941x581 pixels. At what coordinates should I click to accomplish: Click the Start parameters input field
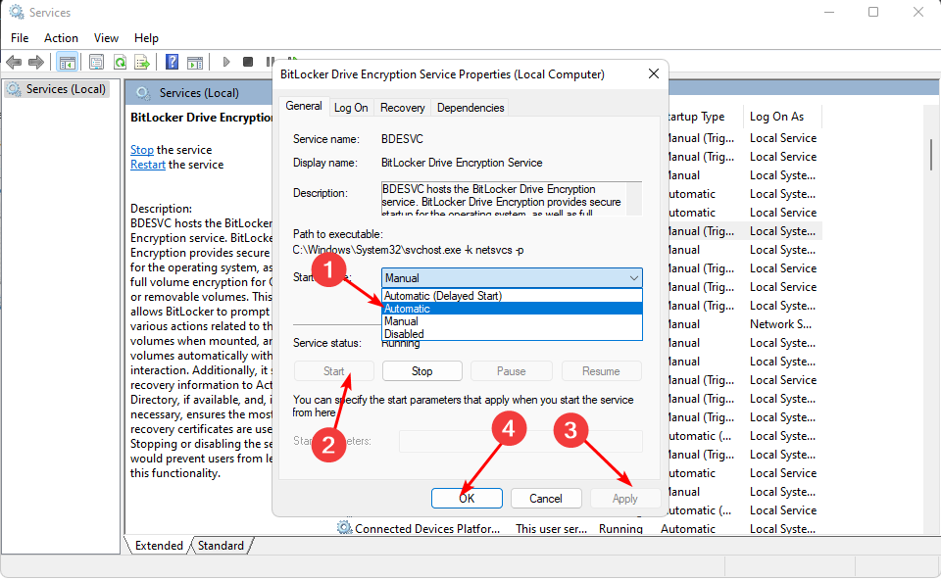[x=520, y=441]
